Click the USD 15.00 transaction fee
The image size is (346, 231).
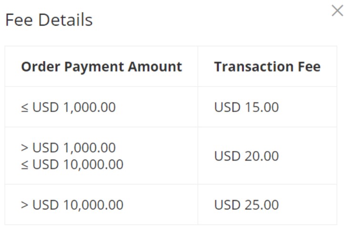click(246, 107)
